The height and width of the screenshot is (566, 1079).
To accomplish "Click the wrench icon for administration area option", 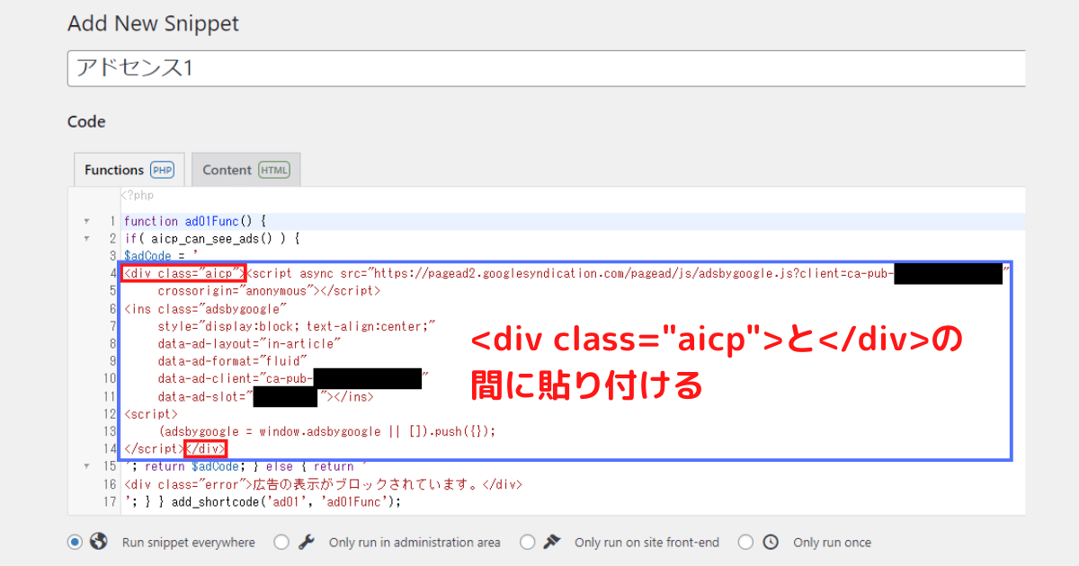I will click(x=306, y=542).
